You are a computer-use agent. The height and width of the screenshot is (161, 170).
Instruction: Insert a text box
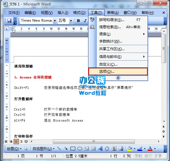[x=86, y=149]
